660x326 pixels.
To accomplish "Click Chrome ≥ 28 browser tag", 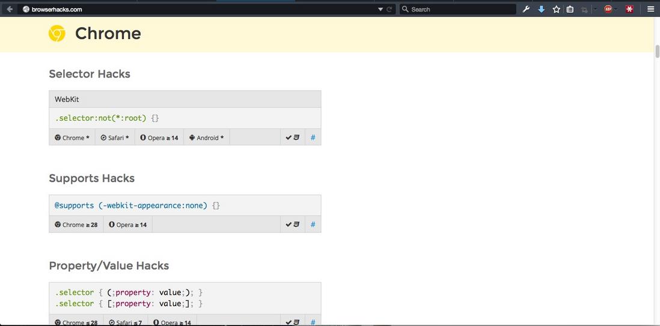I will (x=76, y=225).
